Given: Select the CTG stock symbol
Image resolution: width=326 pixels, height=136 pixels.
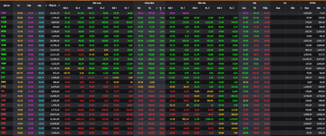Looking at the screenshot, I should (x=4, y=87).
